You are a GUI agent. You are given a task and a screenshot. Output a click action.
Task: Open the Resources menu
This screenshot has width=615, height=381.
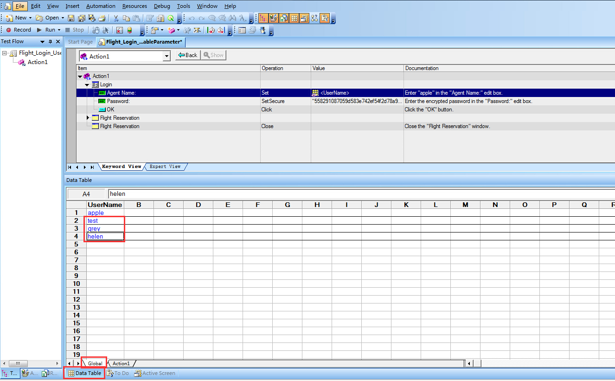pyautogui.click(x=135, y=6)
